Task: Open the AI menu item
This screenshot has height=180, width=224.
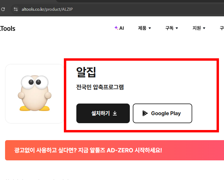Action: coord(119,28)
